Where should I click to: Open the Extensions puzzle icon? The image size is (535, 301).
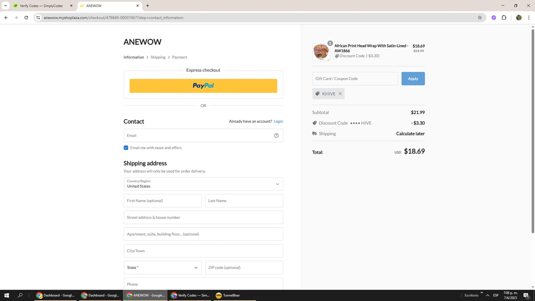(x=504, y=17)
